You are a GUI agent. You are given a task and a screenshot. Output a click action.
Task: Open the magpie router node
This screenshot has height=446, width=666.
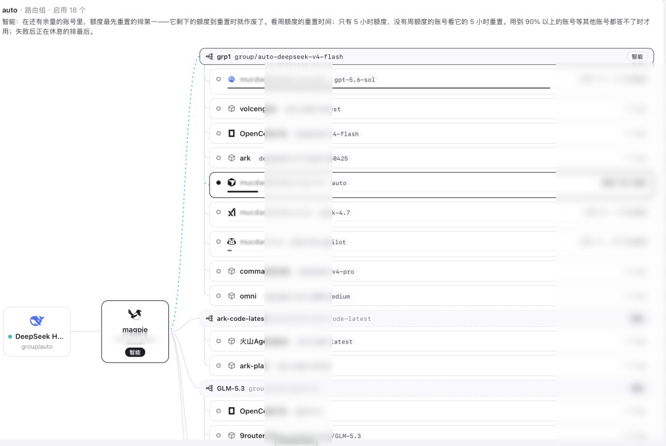tap(135, 332)
